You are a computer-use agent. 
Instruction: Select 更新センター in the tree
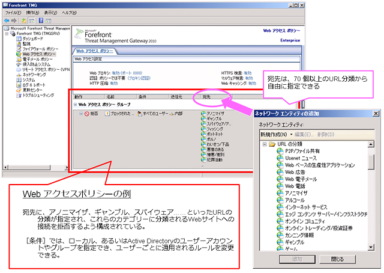(32, 90)
